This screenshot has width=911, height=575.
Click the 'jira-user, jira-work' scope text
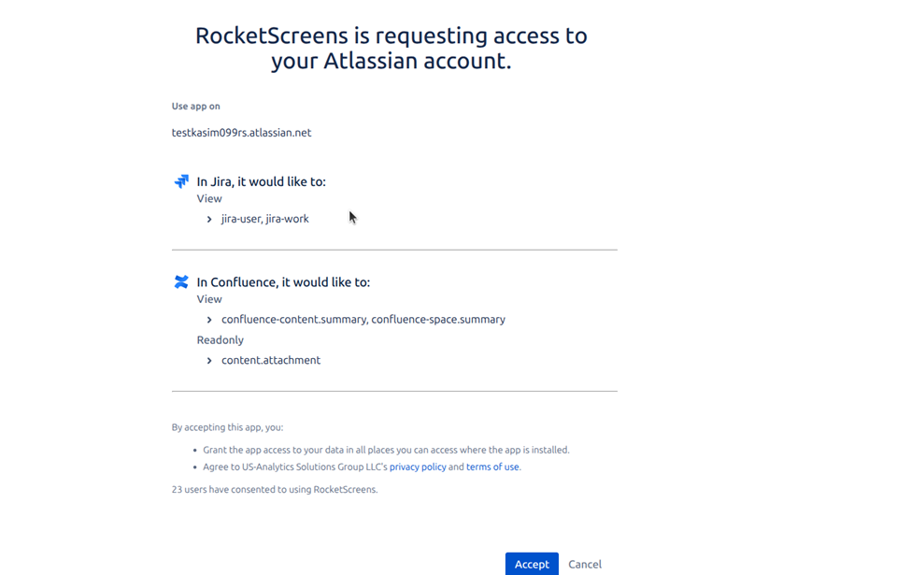(x=264, y=219)
